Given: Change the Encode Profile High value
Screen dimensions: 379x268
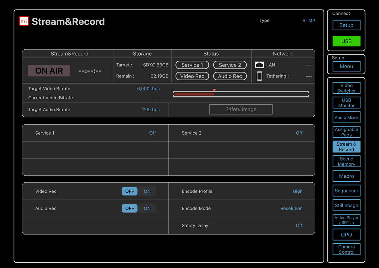Looking at the screenshot, I should (297, 191).
